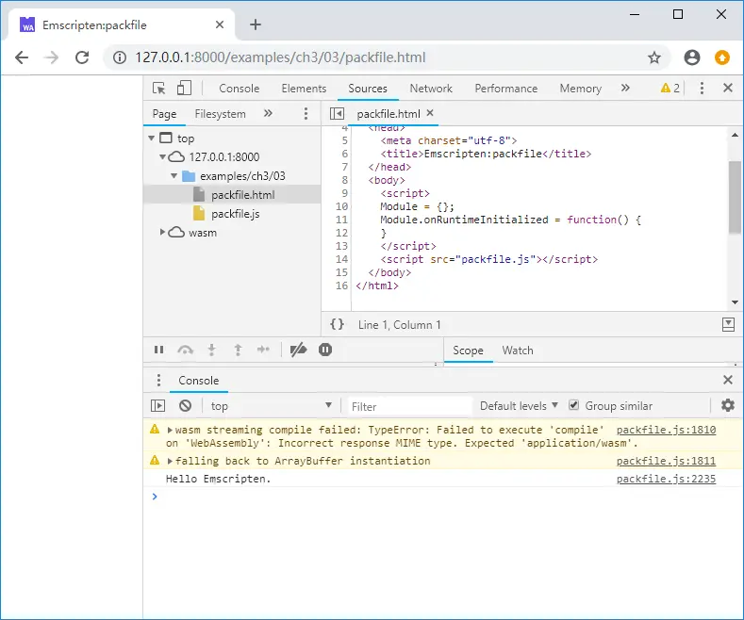Open the DevTools customize menu (three dots)
This screenshot has width=744, height=620.
tap(702, 89)
